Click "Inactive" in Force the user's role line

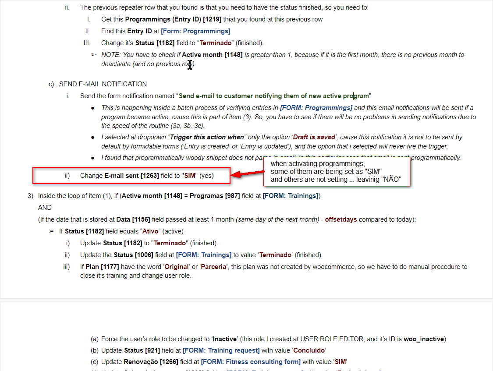click(225, 339)
